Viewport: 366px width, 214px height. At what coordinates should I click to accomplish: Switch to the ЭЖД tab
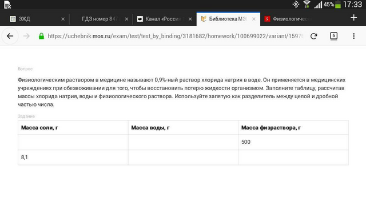(34, 19)
